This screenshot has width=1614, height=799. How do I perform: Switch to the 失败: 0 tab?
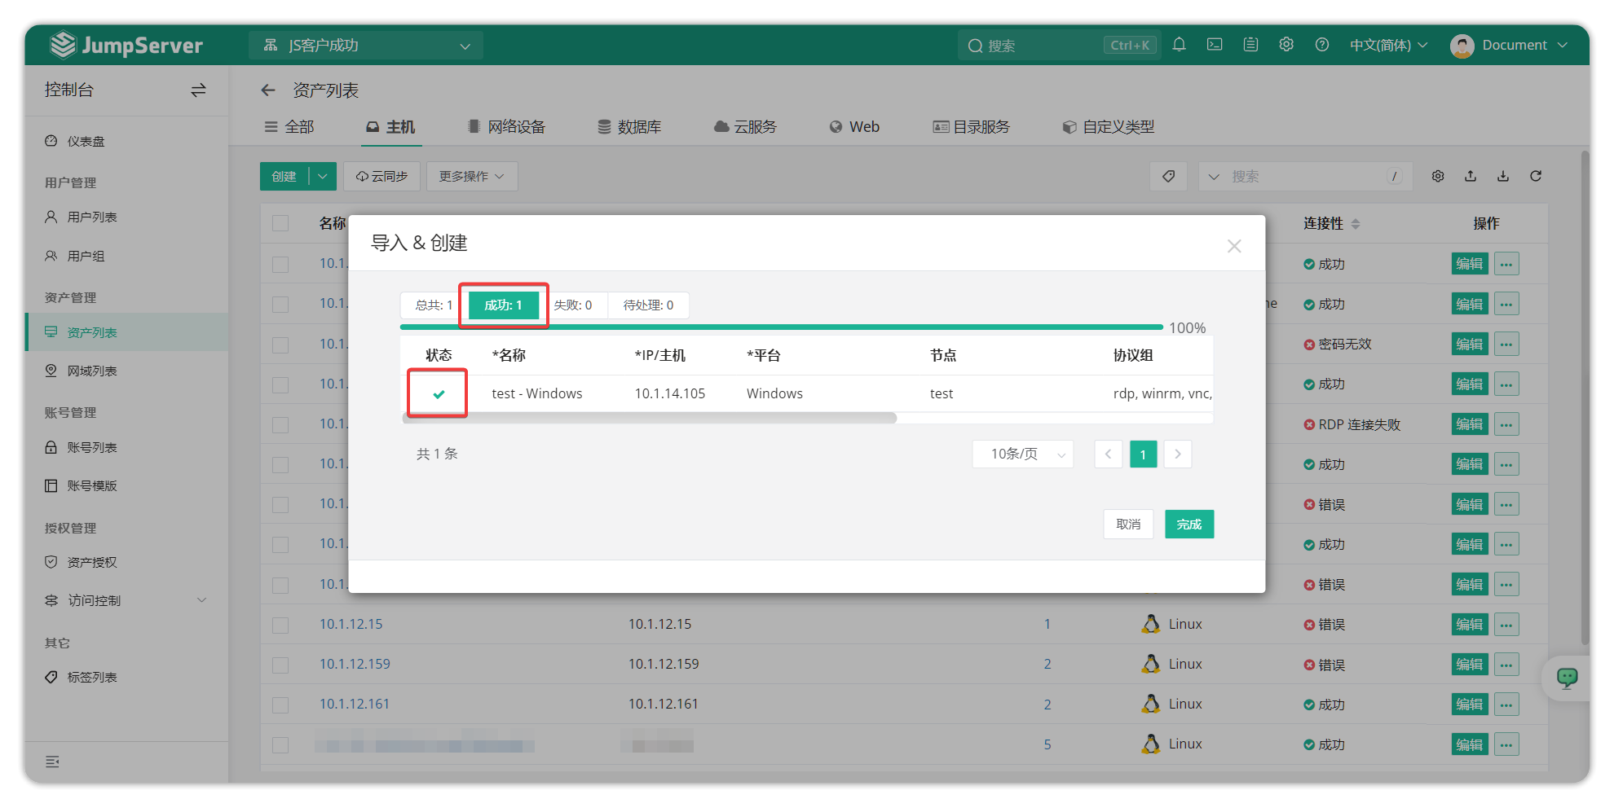tap(573, 305)
